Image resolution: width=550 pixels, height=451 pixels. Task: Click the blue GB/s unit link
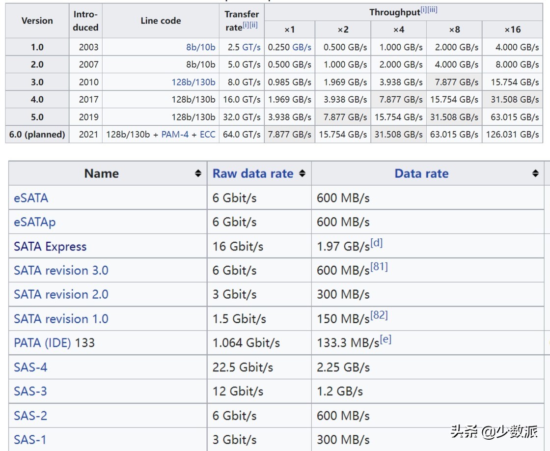(x=302, y=47)
